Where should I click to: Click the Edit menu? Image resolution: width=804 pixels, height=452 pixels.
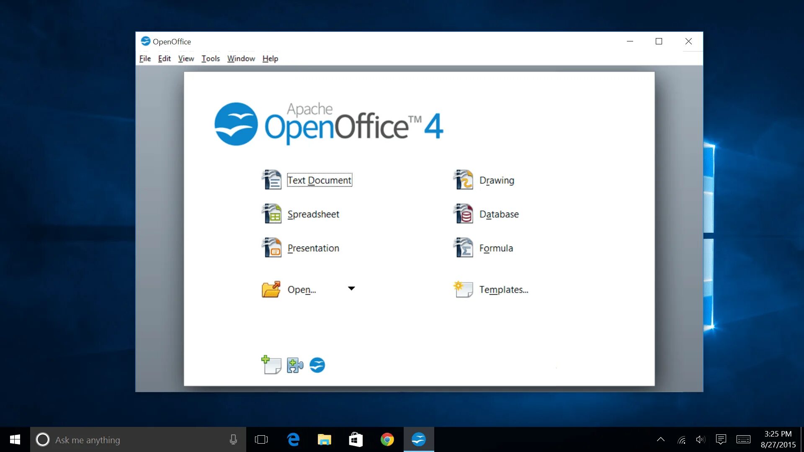pos(164,59)
